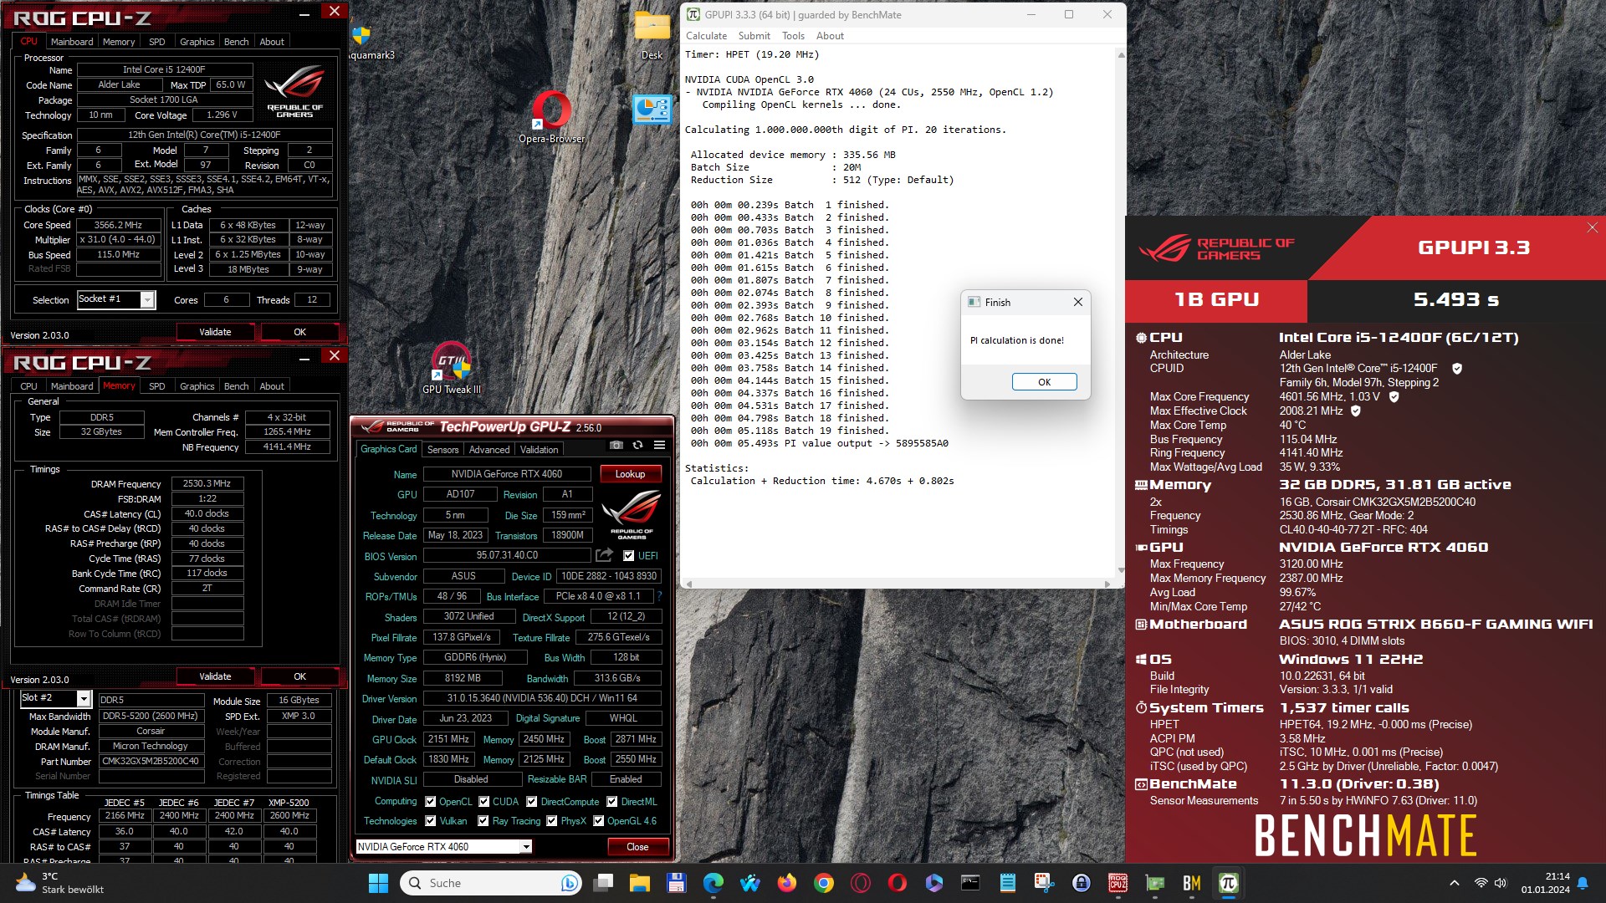Toggle the UEFI checkbox in GPU-Z
Viewport: 1606px width, 903px height.
tap(629, 555)
